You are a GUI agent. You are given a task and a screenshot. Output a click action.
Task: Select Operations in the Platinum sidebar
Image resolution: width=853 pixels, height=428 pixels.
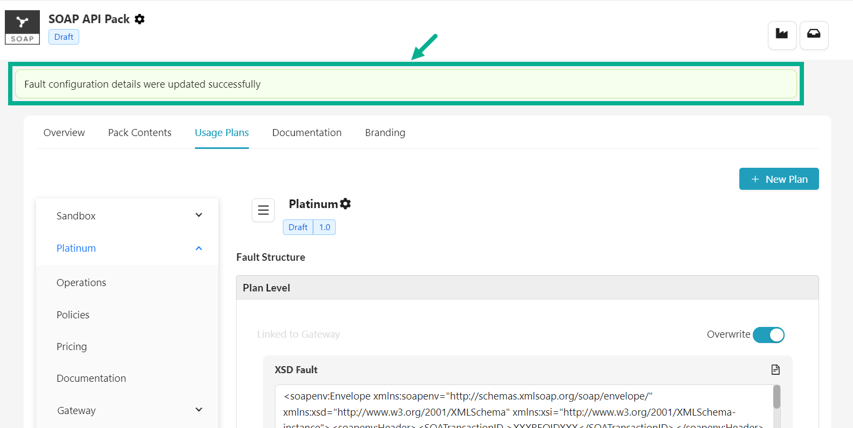coord(81,283)
